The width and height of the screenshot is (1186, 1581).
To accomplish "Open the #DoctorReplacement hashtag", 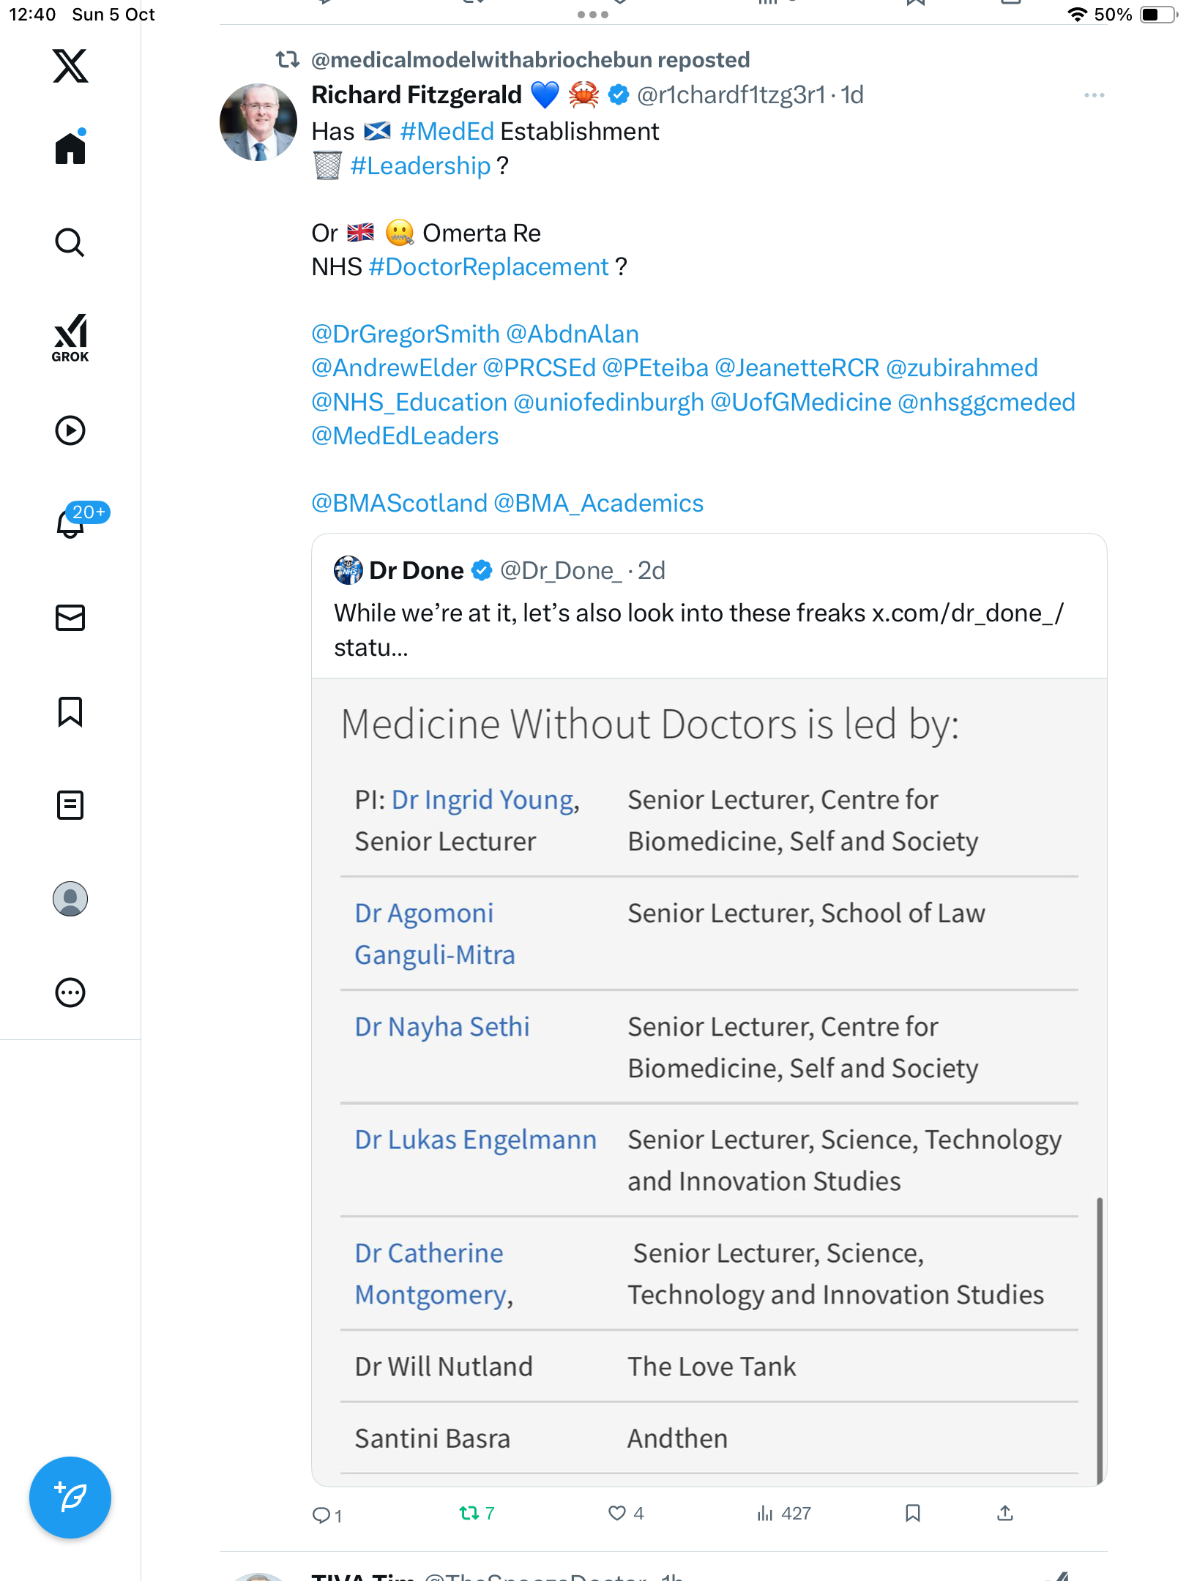I will (488, 267).
